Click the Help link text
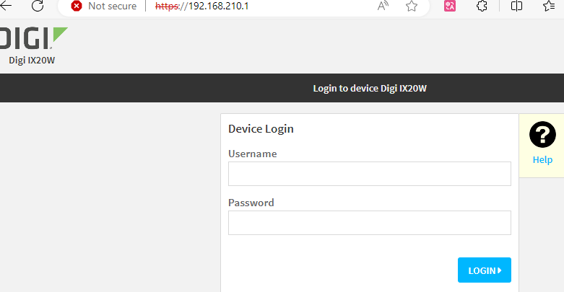The image size is (564, 292). (542, 160)
